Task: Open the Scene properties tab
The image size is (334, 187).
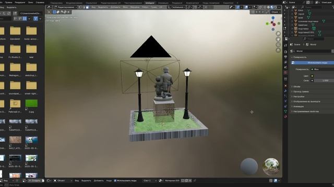Action: [285, 67]
